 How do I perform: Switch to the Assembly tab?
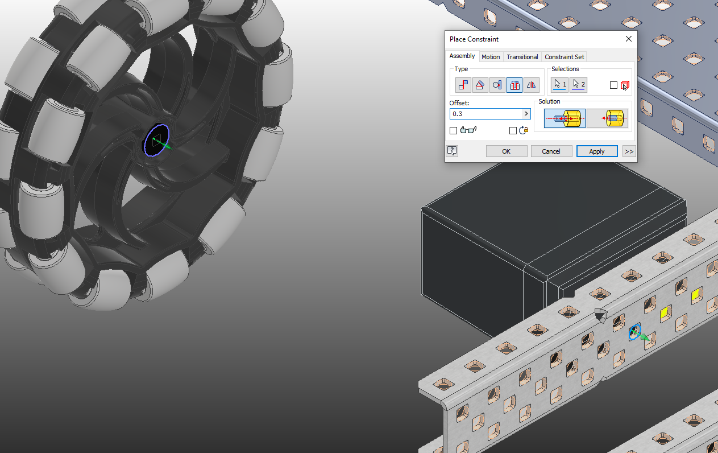coord(462,56)
